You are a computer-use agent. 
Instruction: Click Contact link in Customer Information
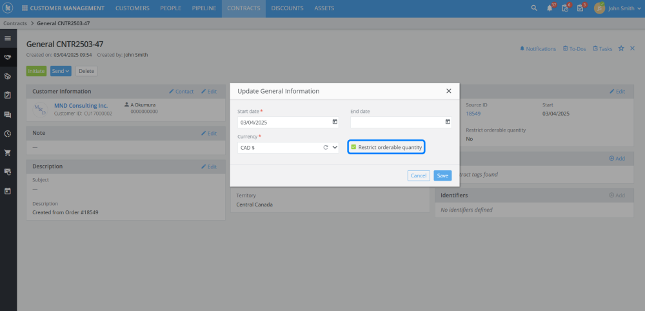click(181, 92)
